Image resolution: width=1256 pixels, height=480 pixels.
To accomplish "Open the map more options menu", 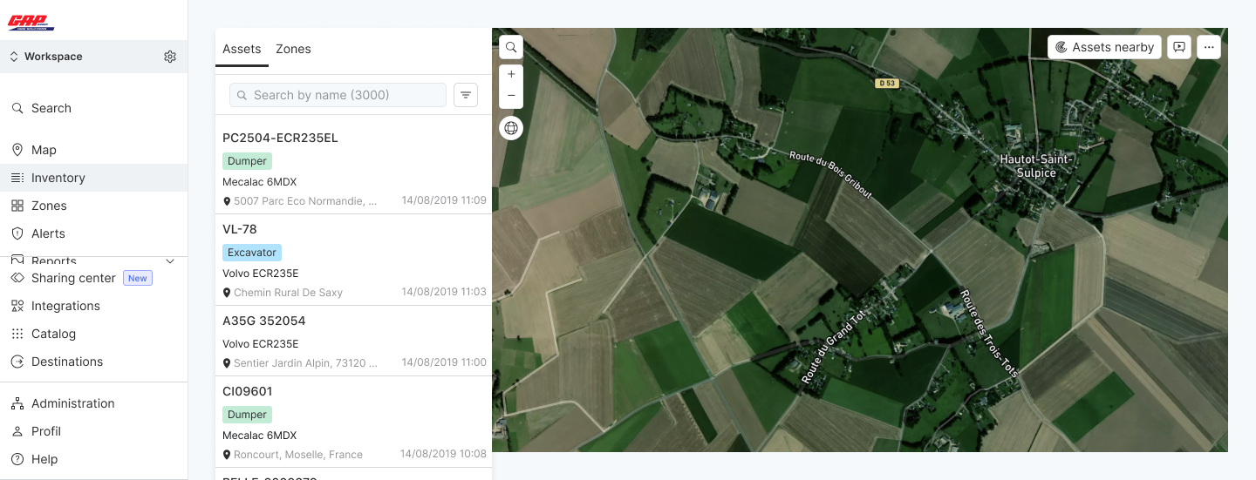I will coord(1209,47).
